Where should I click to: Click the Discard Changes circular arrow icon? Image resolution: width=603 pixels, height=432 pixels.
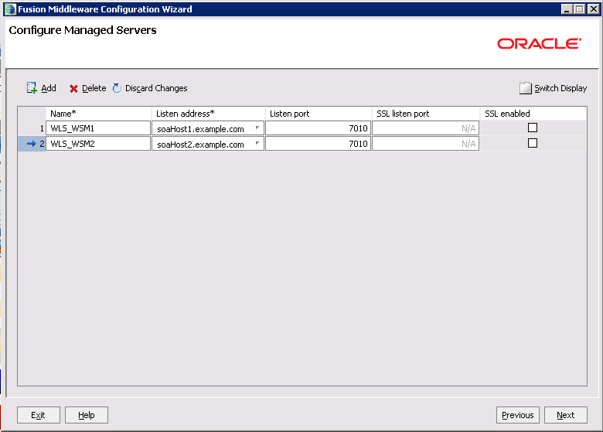[x=117, y=88]
